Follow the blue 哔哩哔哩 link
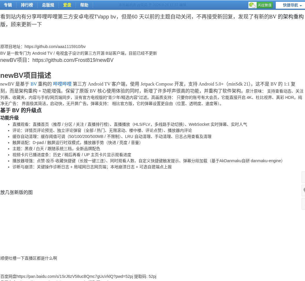 (x=62, y=84)
